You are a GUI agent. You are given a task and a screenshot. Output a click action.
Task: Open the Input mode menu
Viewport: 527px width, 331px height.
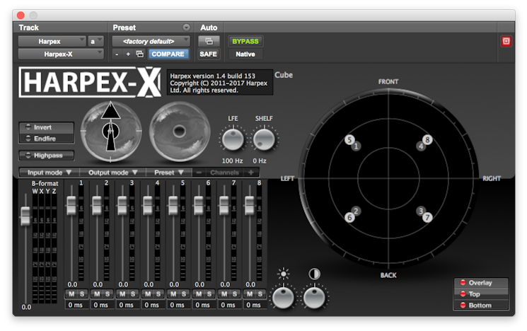click(50, 173)
